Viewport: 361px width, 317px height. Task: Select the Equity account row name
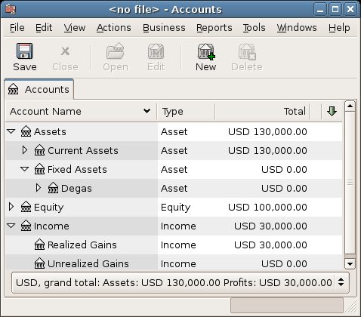coord(48,208)
